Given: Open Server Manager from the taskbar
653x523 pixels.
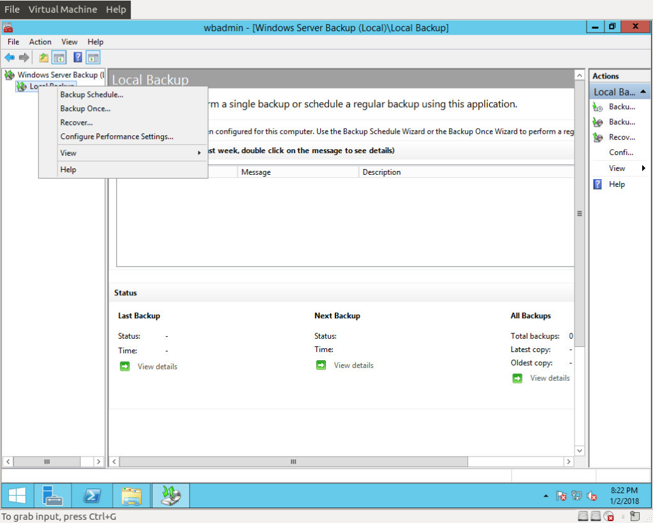Looking at the screenshot, I should pos(52,496).
